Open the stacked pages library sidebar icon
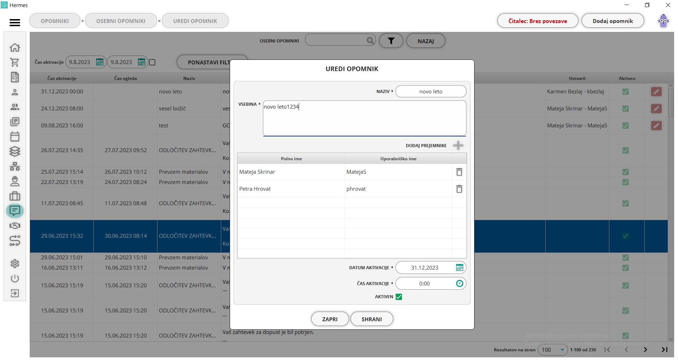The height and width of the screenshot is (363, 678). [15, 122]
